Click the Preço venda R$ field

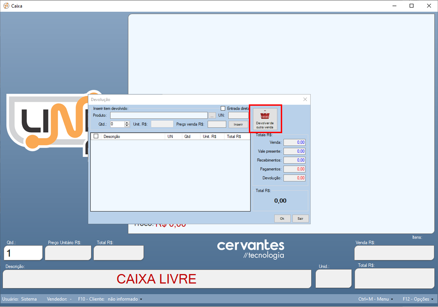click(x=217, y=124)
